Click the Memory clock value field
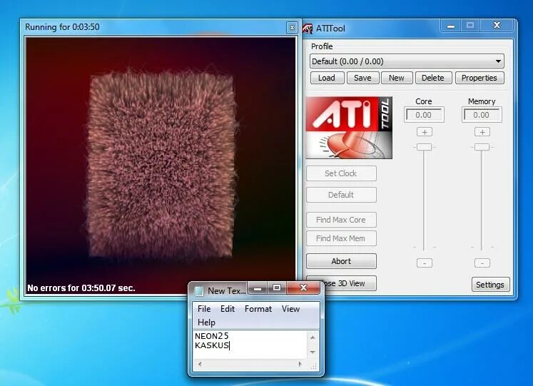This screenshot has width=533, height=386. point(482,115)
